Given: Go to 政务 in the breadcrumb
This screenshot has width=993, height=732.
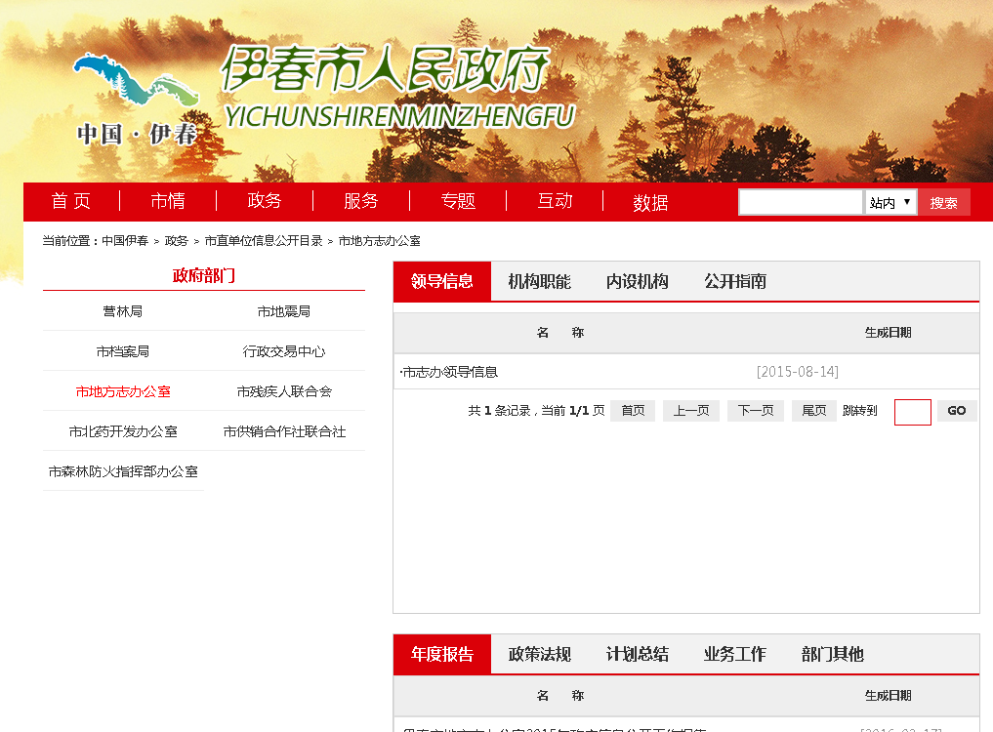Looking at the screenshot, I should [x=176, y=241].
